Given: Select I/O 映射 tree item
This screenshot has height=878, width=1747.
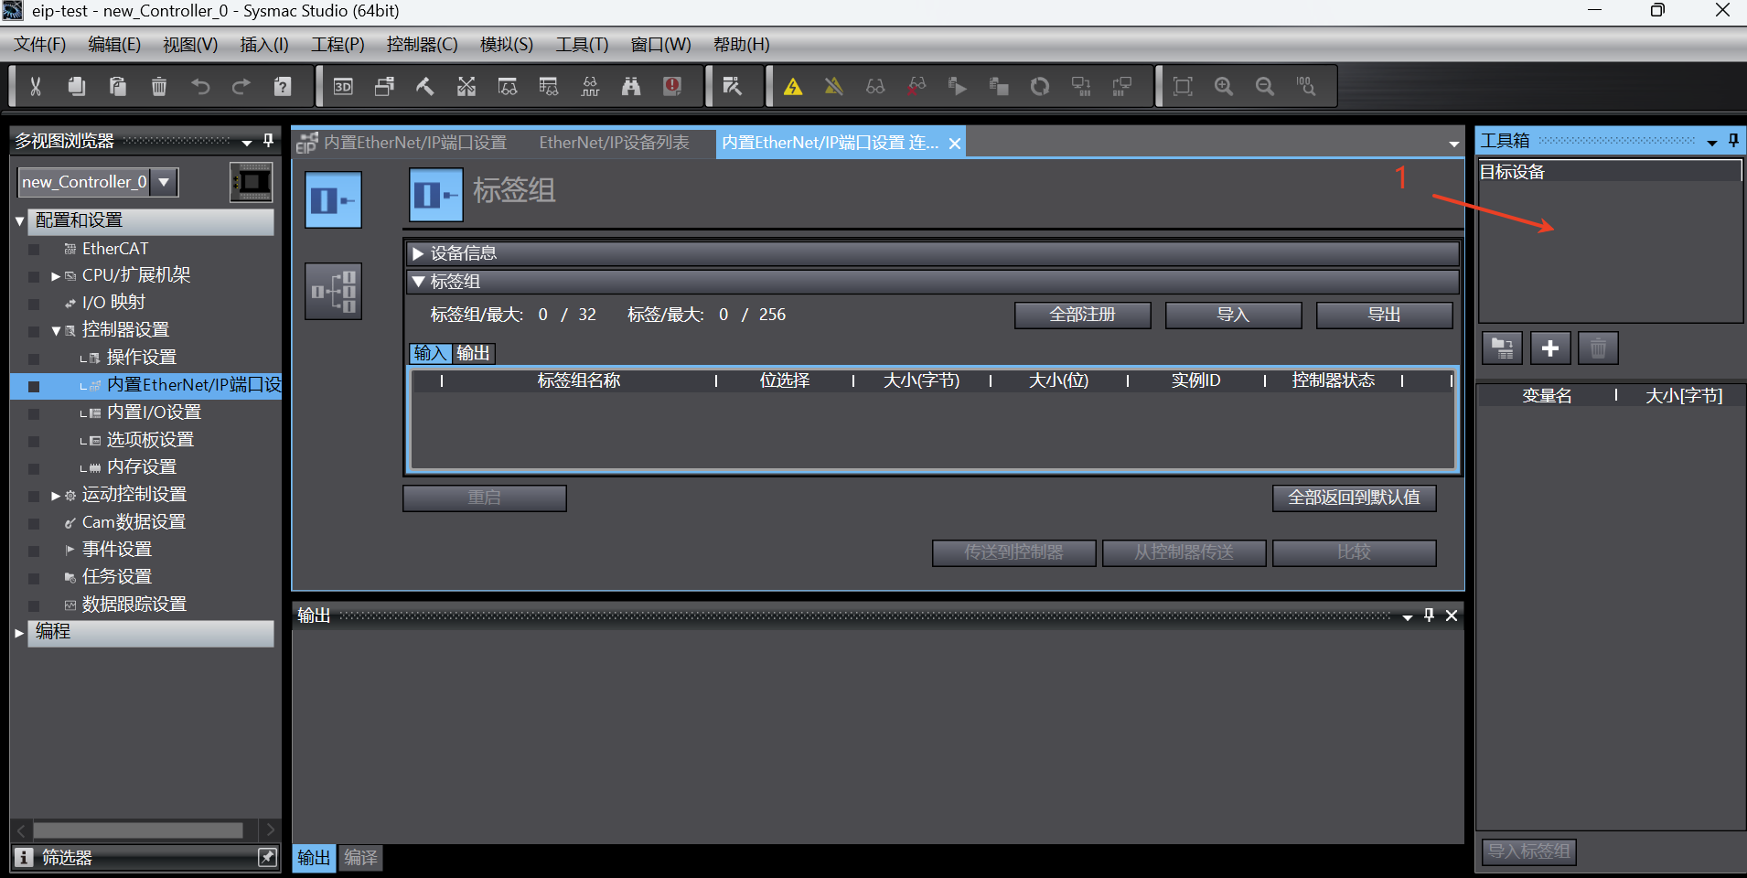Looking at the screenshot, I should point(113,303).
